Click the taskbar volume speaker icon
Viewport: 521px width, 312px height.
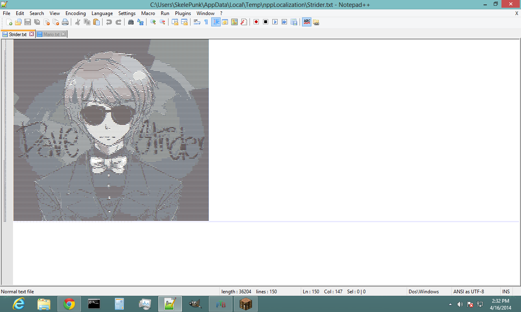460,304
